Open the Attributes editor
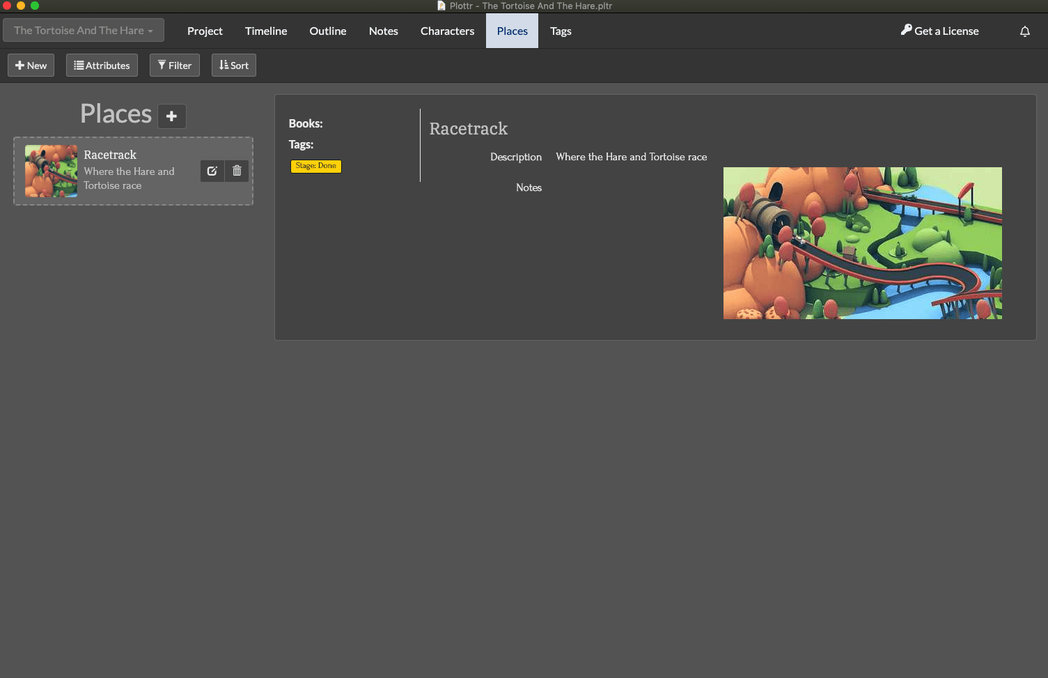 (102, 66)
